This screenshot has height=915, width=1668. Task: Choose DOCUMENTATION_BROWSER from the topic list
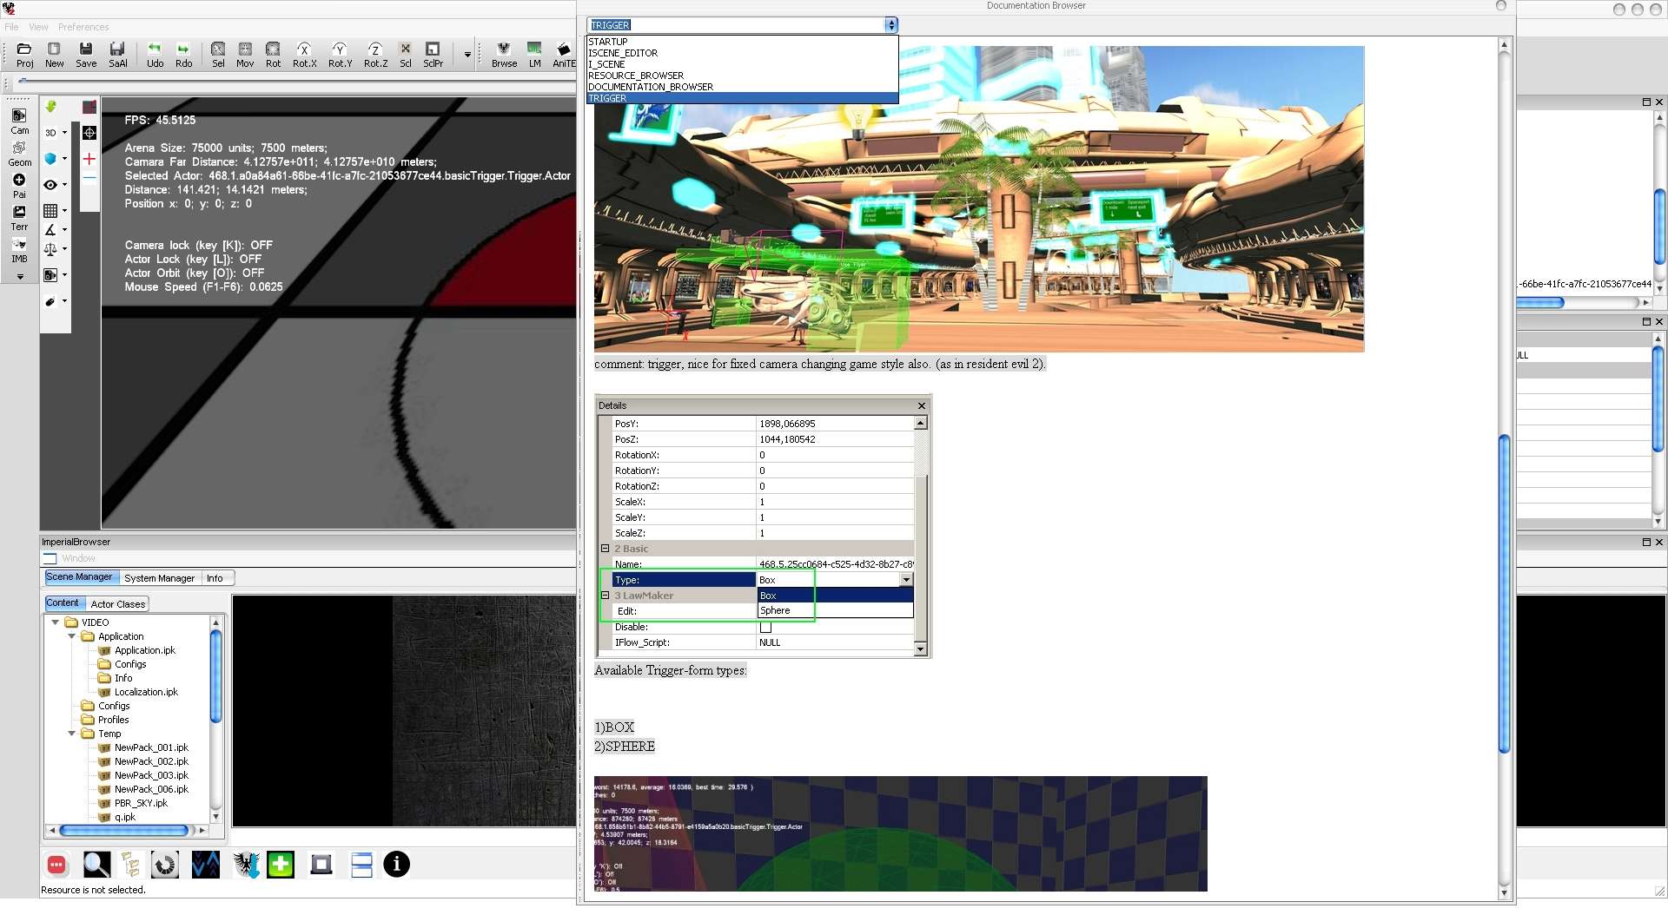pos(742,87)
